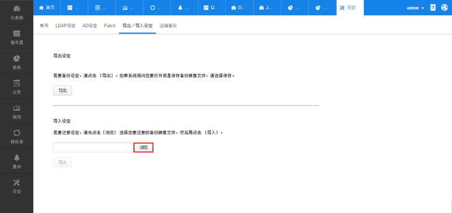Open the 设定 settings section in sidebar
452x213 pixels.
17,187
